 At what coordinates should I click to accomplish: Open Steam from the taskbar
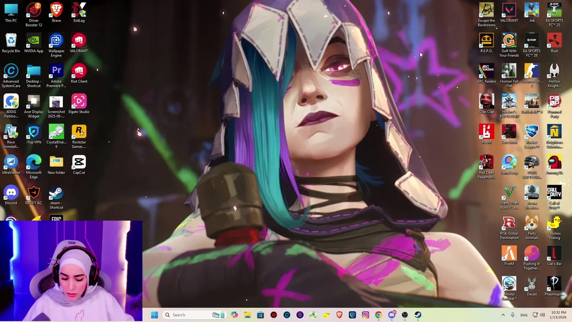click(418, 315)
